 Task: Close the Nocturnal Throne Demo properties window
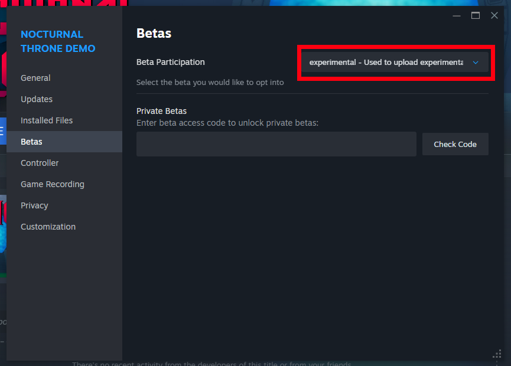pos(494,15)
